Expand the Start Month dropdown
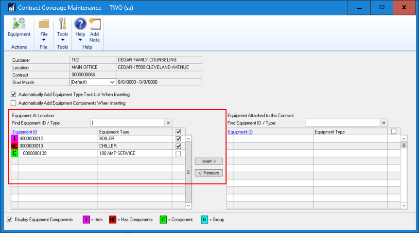Screen dimensions: 419x234 pos(113,82)
